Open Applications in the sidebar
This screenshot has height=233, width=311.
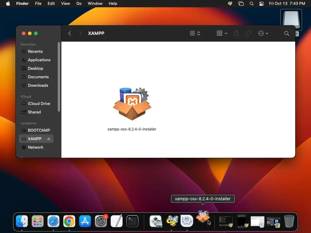[36, 60]
